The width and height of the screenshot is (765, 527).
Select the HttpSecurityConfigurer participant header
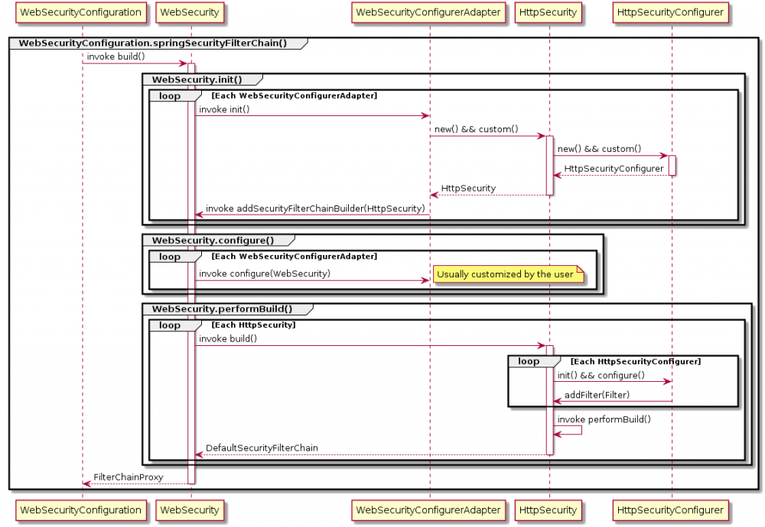point(670,12)
